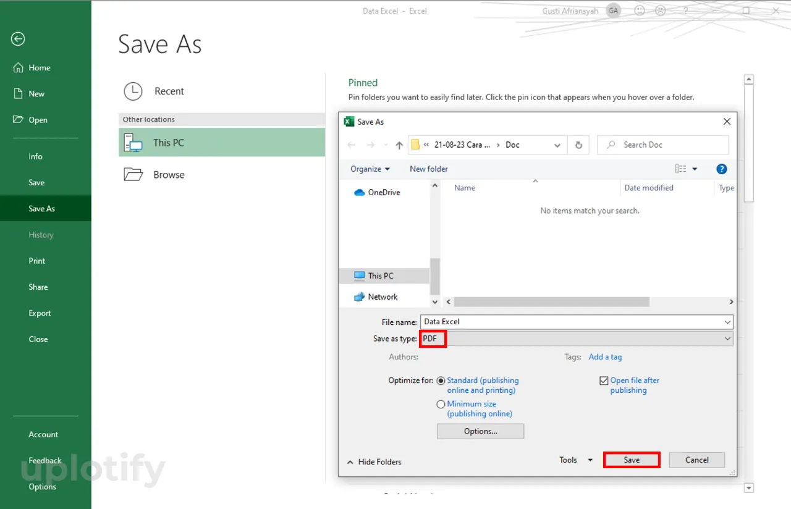Screen dimensions: 791x509
Task: Click the Home house icon
Action: 19,67
